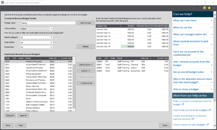Click the Add All >> button

click(86, 71)
